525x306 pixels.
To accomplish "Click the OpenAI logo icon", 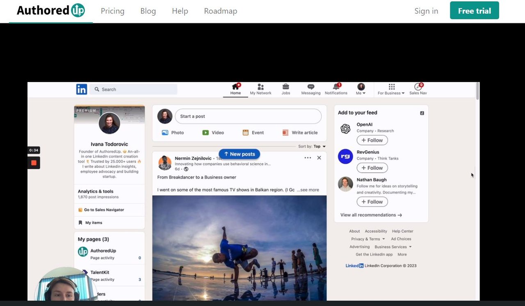I will coord(345,129).
